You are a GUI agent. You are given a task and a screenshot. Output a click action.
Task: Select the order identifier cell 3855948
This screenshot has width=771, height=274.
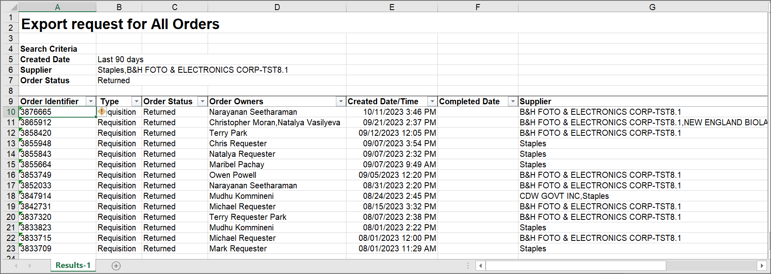pos(57,143)
